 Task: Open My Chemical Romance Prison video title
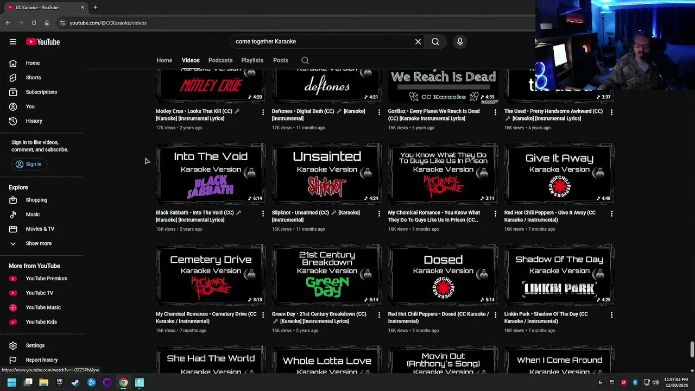coord(434,216)
